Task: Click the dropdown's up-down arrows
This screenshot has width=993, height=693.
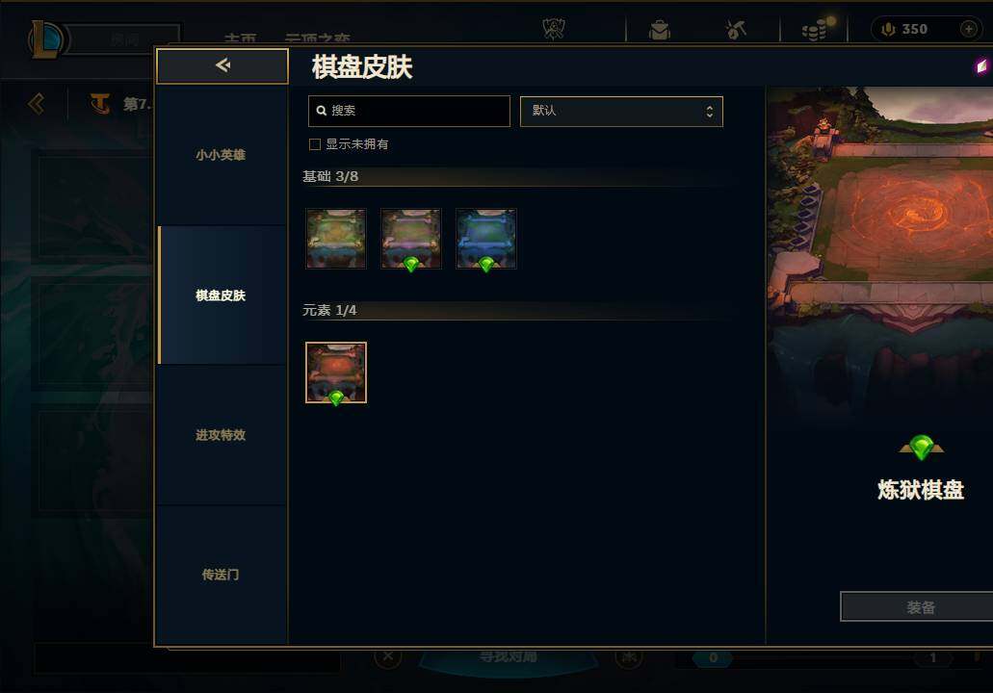Action: [x=709, y=112]
